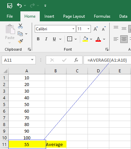Image resolution: width=131 pixels, height=149 pixels.
Task: Copy the selection with Copy icon
Action: (x=20, y=34)
